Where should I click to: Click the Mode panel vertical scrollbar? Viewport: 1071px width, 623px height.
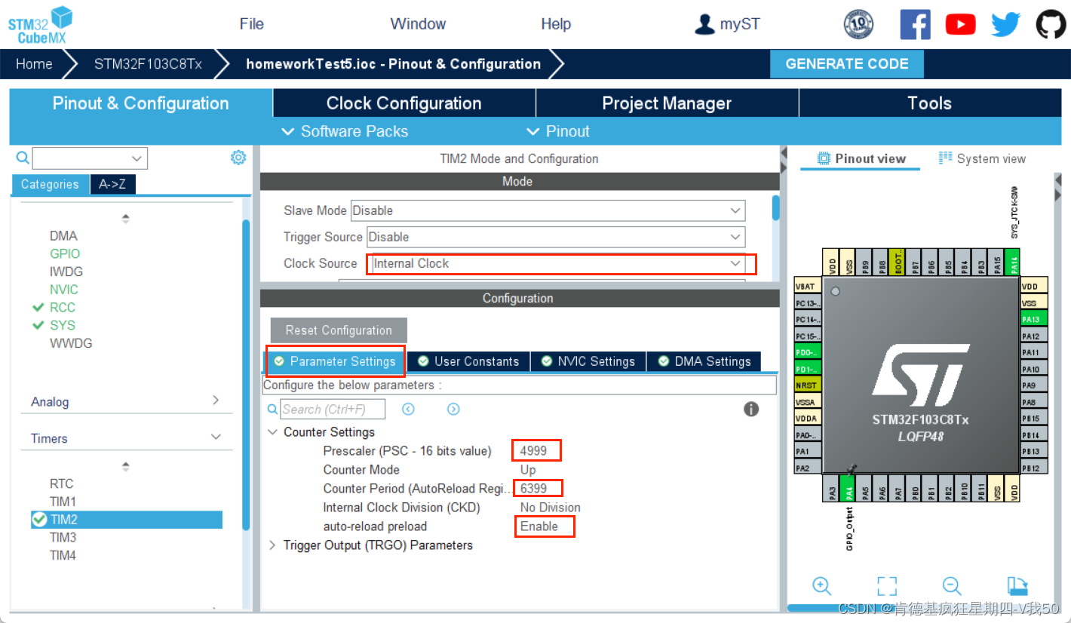(x=775, y=207)
